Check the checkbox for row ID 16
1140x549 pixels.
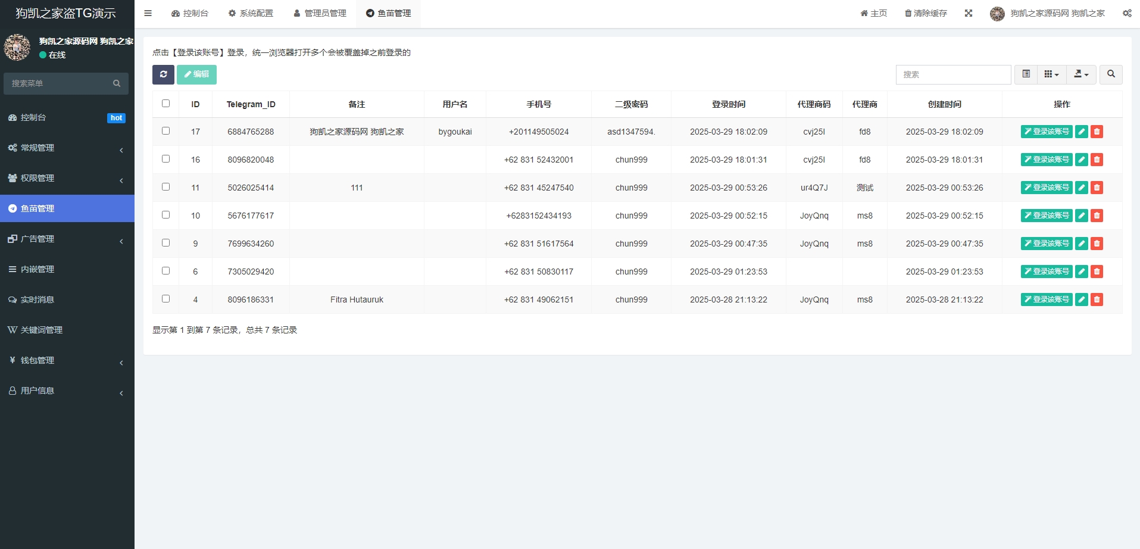[x=165, y=159]
